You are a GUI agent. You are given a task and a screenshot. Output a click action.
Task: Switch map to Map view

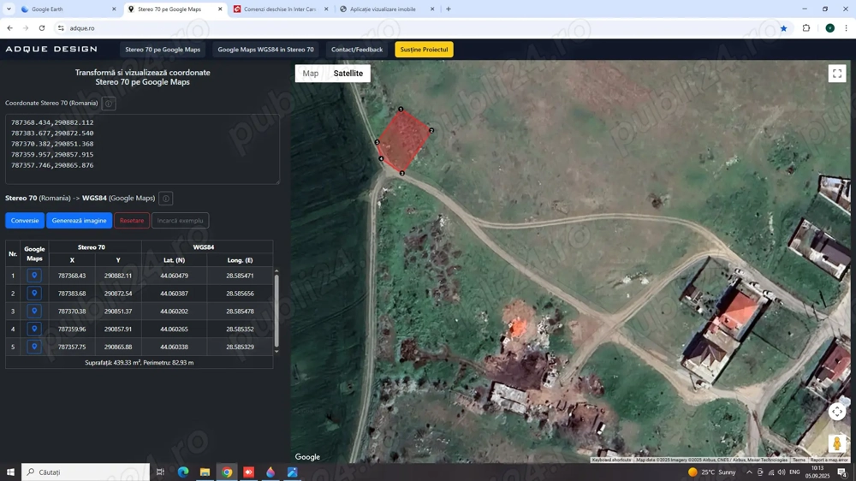point(310,74)
